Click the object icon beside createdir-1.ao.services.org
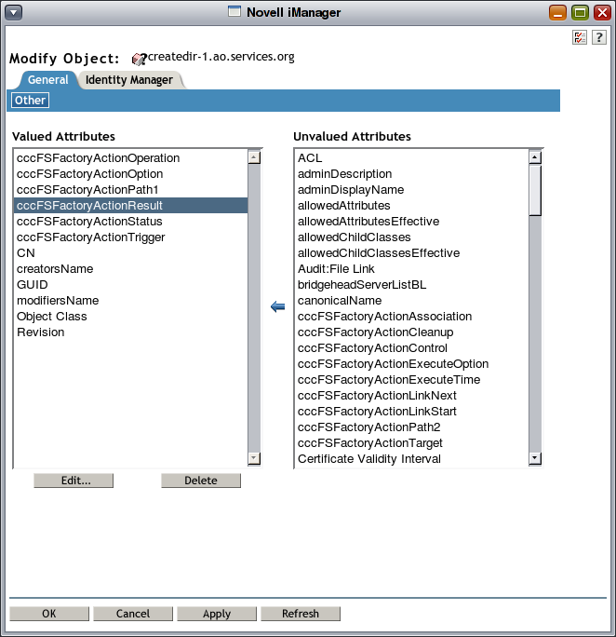 click(140, 59)
